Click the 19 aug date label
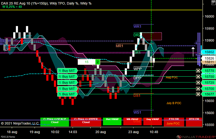The height and width of the screenshot is (139, 216). tap(35, 132)
